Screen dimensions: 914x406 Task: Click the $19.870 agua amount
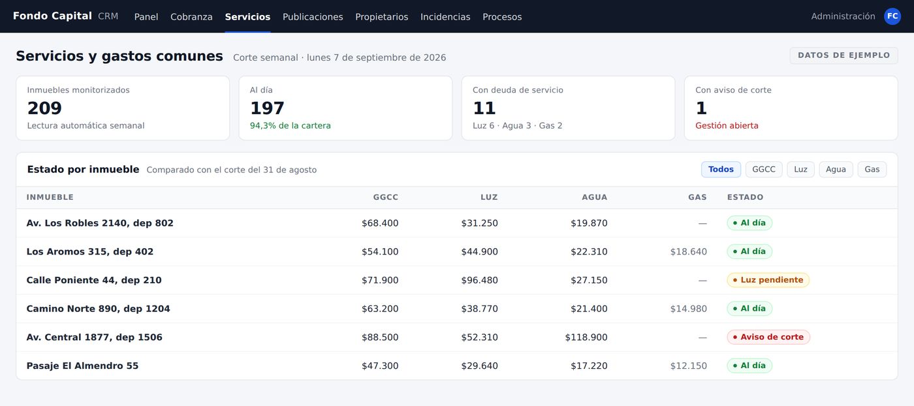pyautogui.click(x=589, y=223)
